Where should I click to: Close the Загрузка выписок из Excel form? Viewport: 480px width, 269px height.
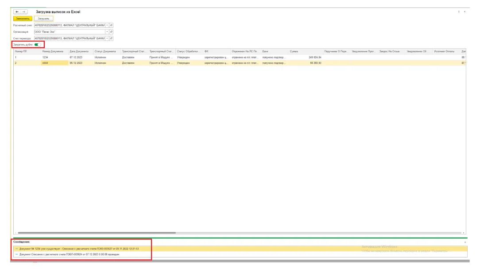click(465, 12)
